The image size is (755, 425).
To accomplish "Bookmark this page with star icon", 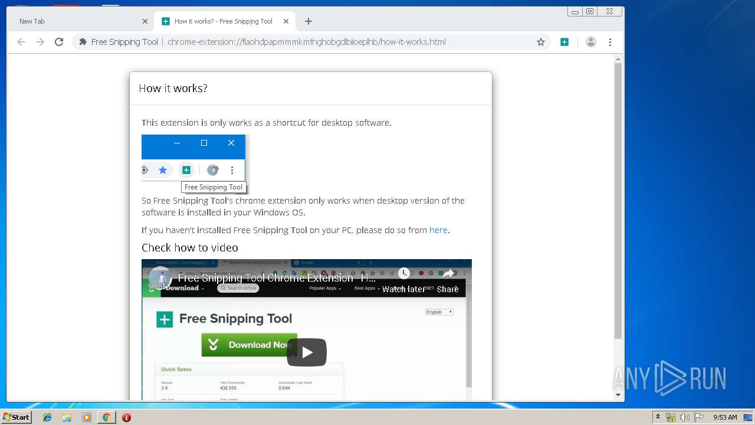I will coord(541,42).
